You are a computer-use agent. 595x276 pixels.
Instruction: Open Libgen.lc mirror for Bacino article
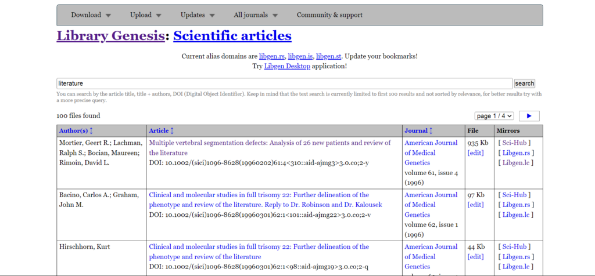click(516, 215)
